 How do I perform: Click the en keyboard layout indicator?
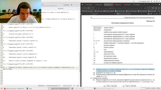[x=134, y=1]
